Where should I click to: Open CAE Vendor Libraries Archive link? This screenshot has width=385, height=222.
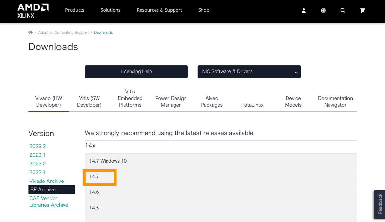(x=49, y=201)
